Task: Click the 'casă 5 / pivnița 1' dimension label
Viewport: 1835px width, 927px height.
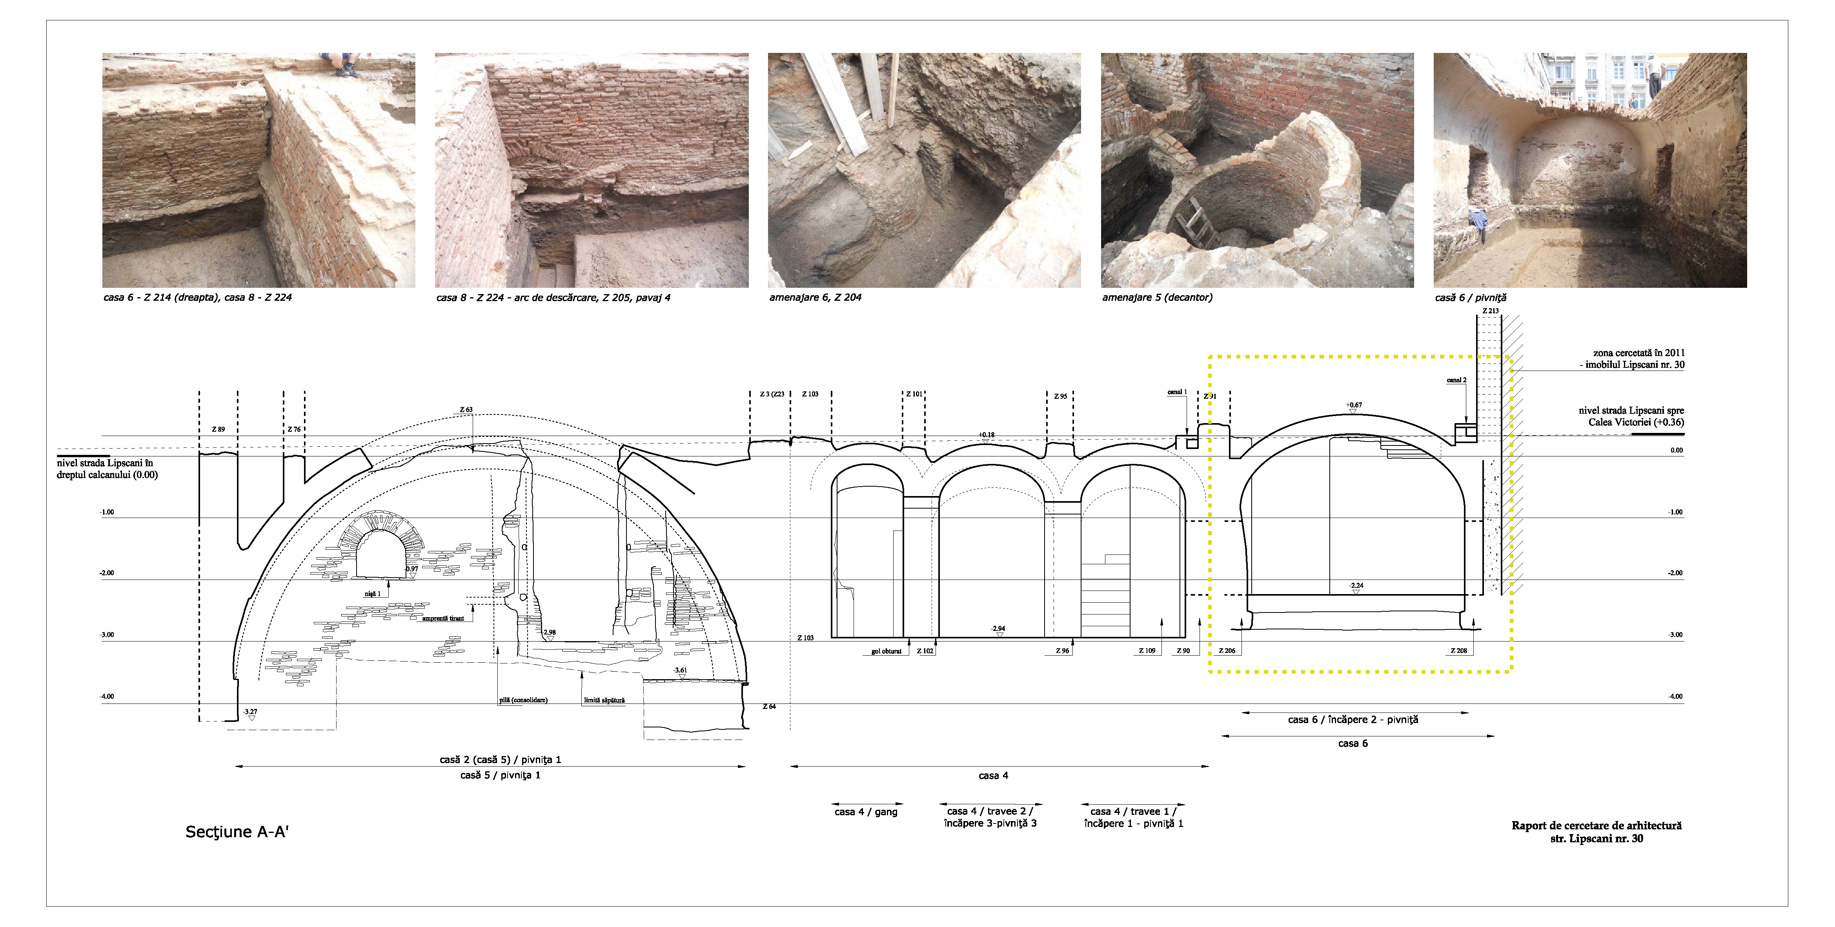Action: click(x=500, y=775)
